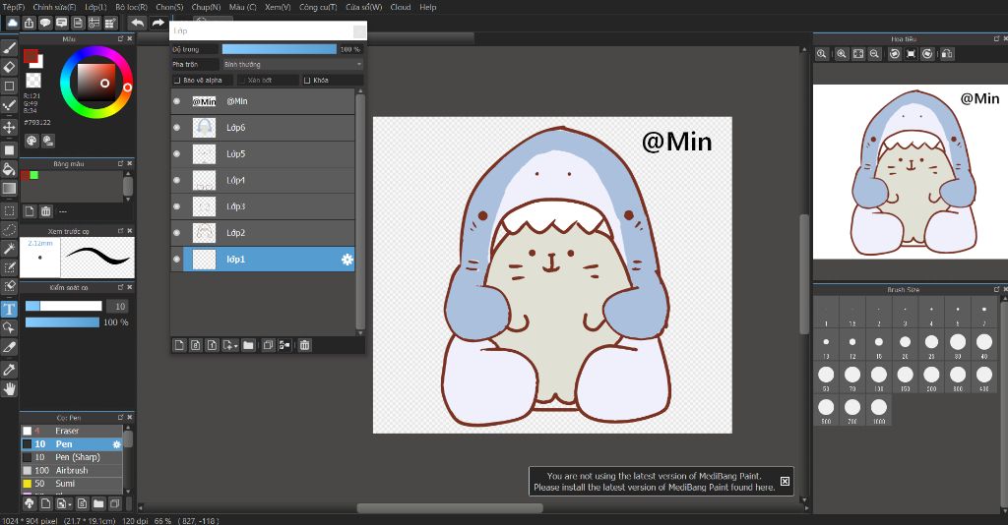Select the Eraser brush in the brush list
Screen dimensions: 1008x525
[x=71, y=431]
